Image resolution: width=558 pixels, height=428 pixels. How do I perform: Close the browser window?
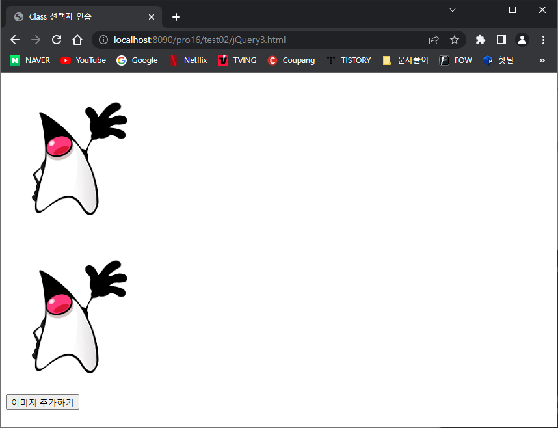coord(542,10)
